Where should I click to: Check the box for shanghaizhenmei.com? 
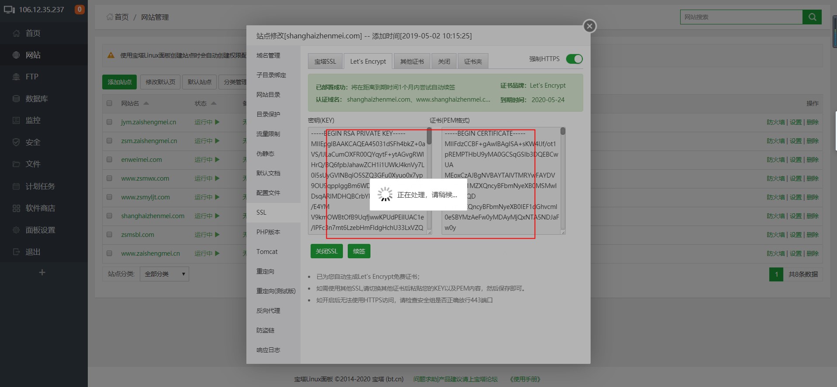click(x=109, y=216)
